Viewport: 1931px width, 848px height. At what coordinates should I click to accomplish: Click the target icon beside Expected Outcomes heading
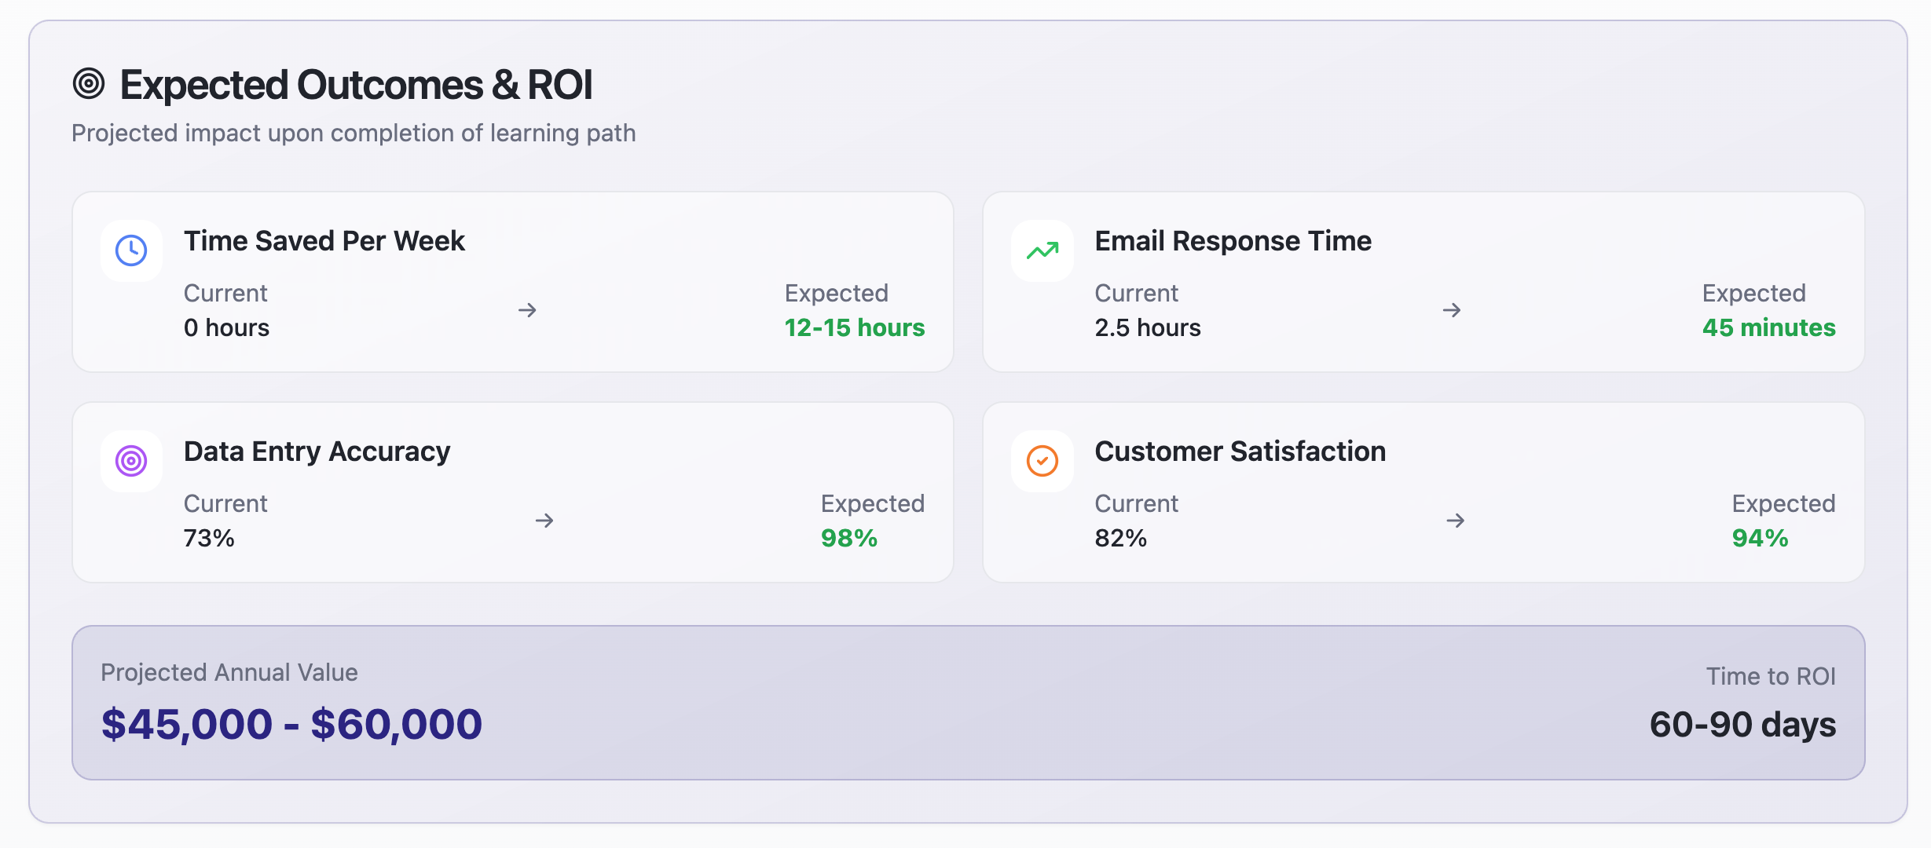pos(89,83)
